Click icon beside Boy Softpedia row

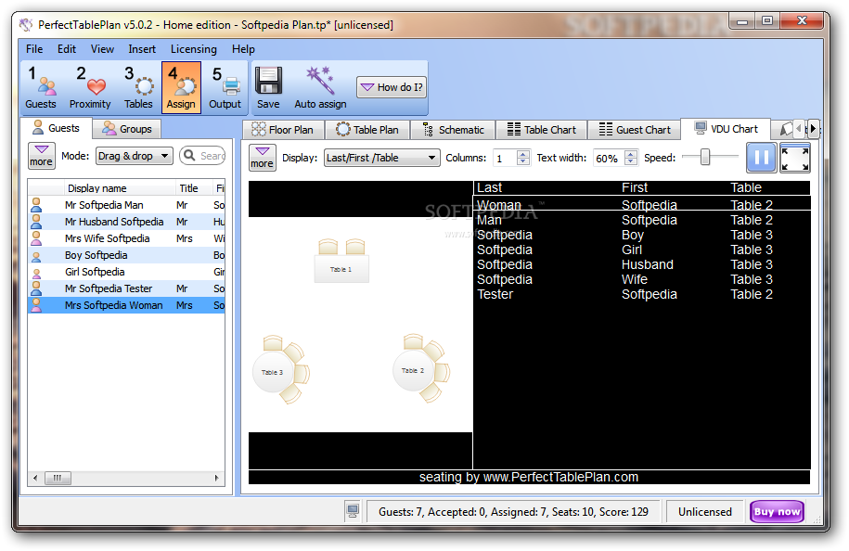pos(36,256)
